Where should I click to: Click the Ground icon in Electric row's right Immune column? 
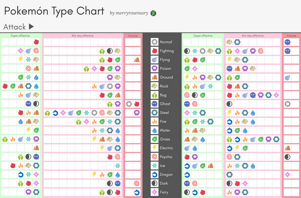pyautogui.click(x=287, y=148)
